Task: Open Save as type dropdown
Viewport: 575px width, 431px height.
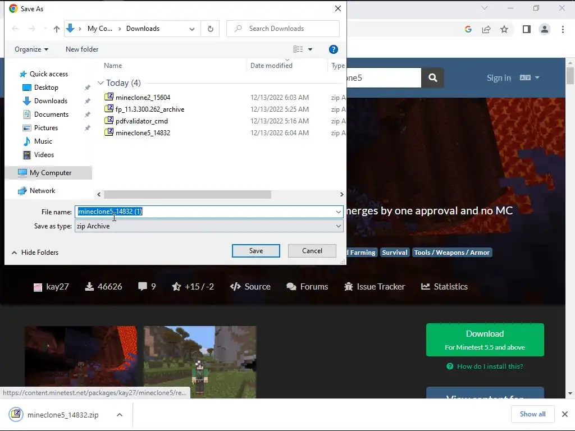Action: 209,226
